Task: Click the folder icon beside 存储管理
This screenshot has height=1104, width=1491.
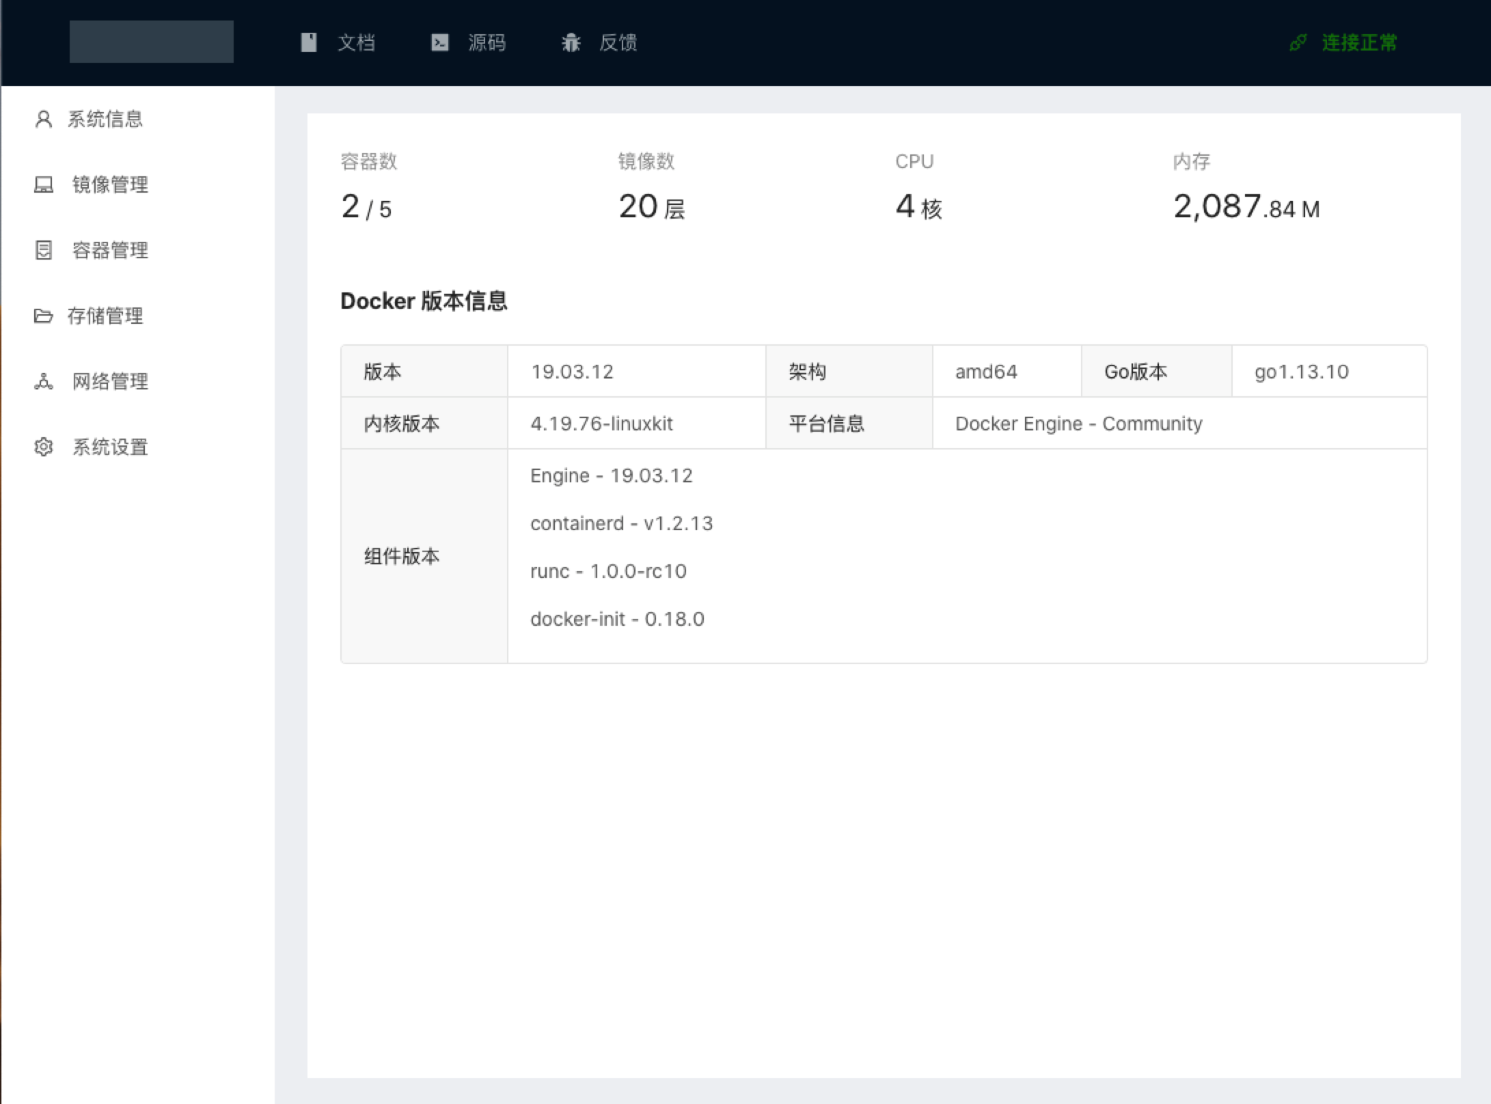Action: coord(43,316)
